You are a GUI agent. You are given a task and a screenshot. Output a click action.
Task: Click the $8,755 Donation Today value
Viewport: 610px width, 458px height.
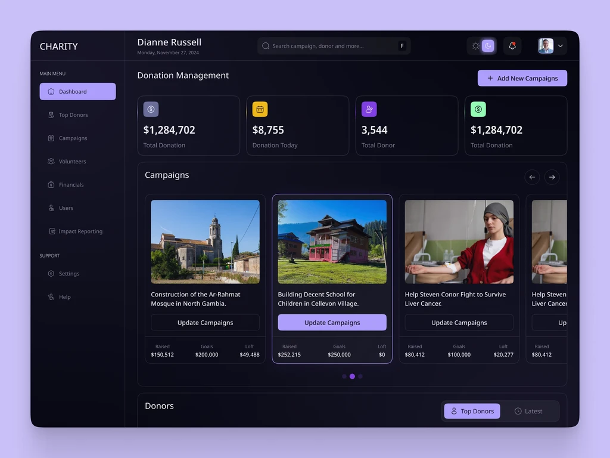tap(268, 130)
